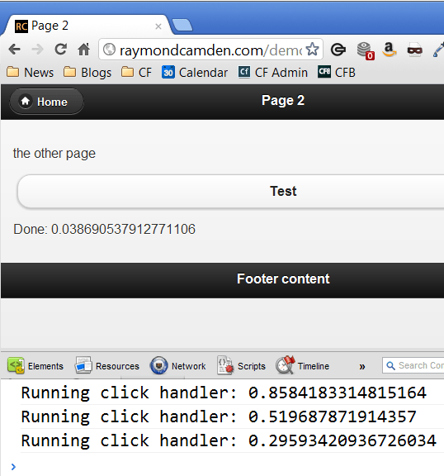Viewport: 444px width, 476px height.
Task: Click the address bar URL field
Action: (210, 50)
